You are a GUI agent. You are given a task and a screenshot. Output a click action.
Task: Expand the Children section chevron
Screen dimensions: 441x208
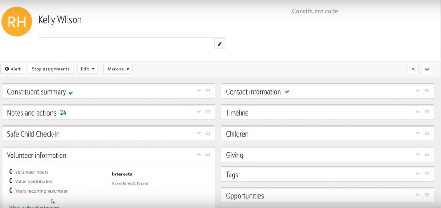417,133
